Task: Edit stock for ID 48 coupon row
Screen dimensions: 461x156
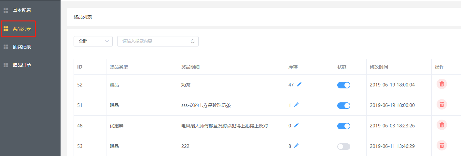Action: 296,125
